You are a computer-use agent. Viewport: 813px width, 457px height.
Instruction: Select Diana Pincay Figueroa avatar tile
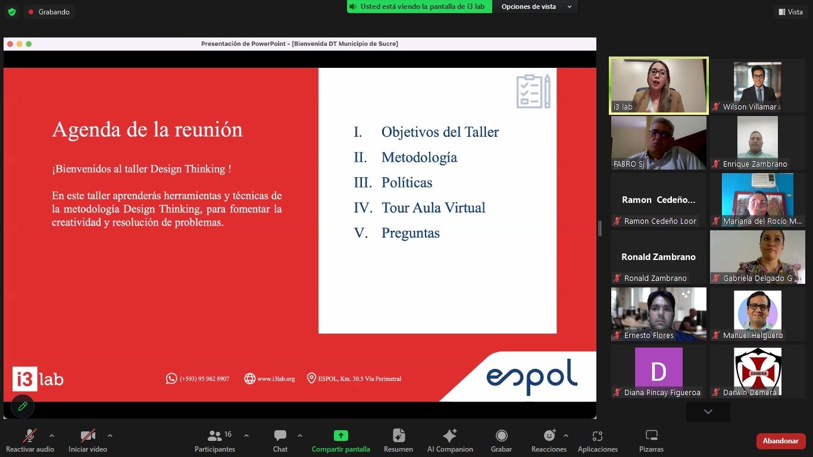click(x=659, y=371)
